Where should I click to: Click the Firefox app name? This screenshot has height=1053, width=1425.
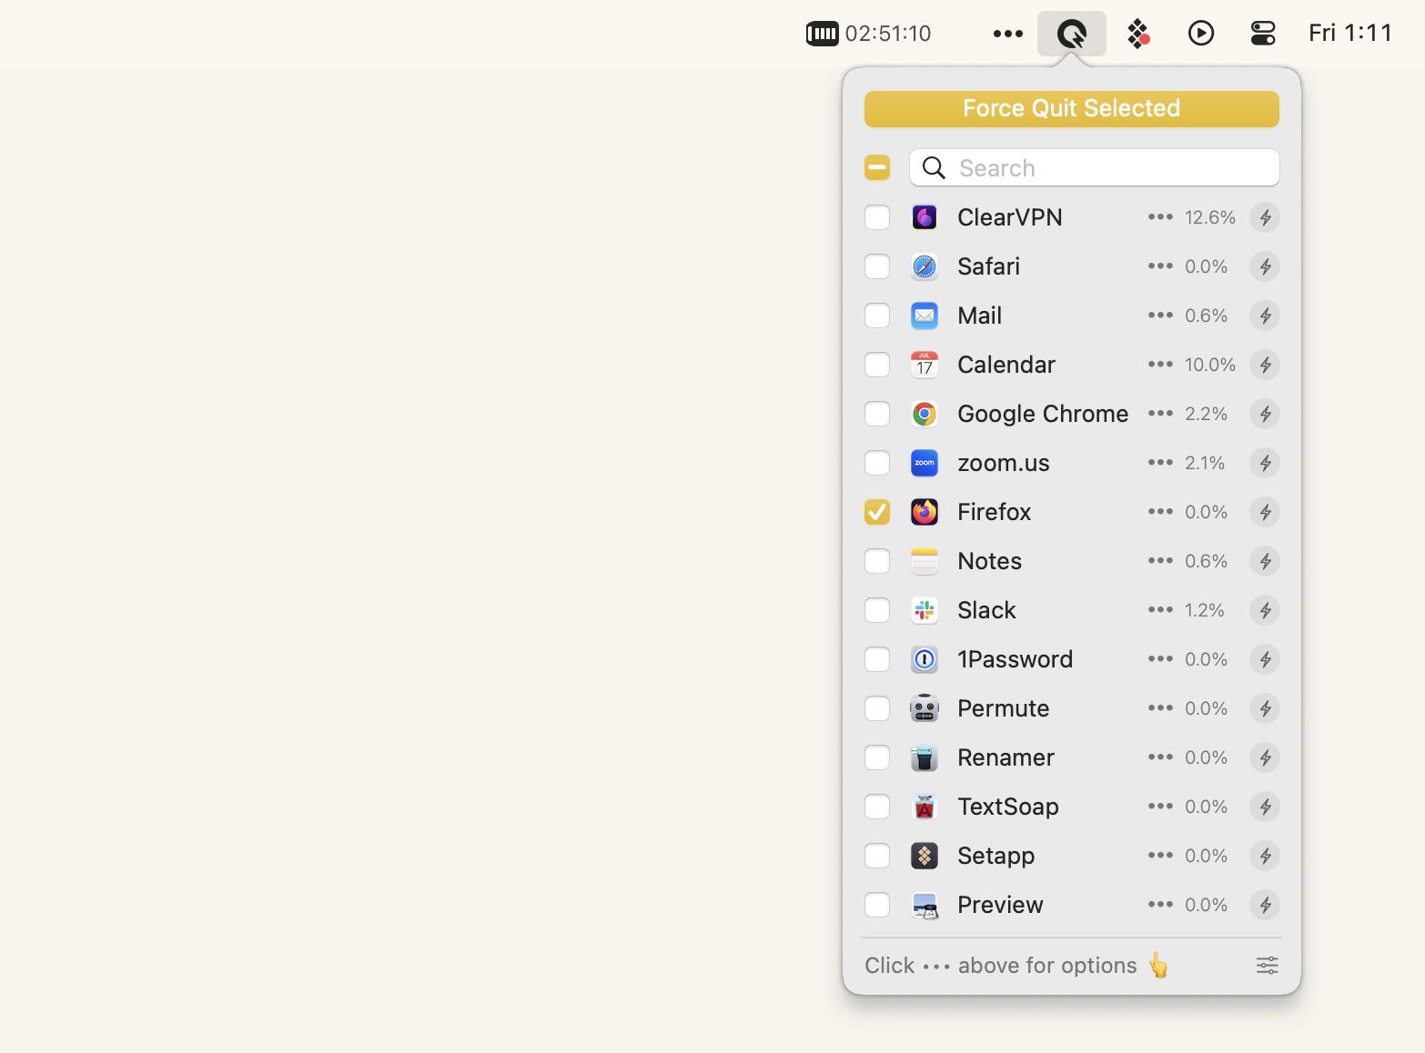(994, 512)
